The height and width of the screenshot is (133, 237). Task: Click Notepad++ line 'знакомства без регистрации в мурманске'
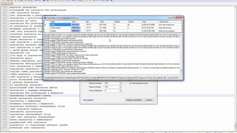click(x=36, y=93)
